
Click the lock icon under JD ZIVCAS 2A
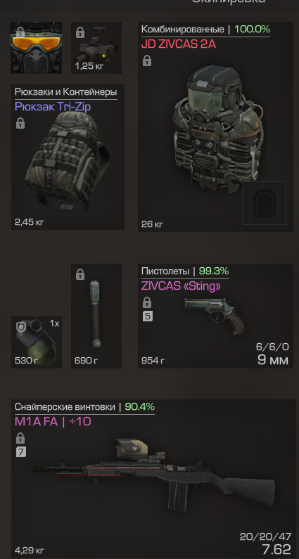[146, 61]
